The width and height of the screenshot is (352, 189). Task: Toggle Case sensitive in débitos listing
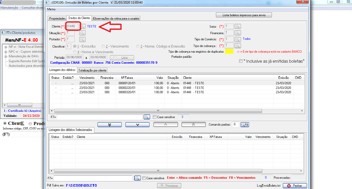click(155, 117)
